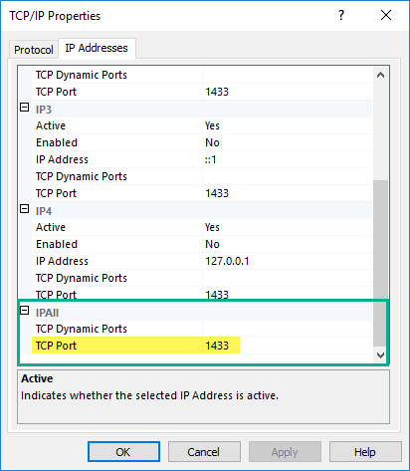Click the scroll down arrow in the properties list

380,355
